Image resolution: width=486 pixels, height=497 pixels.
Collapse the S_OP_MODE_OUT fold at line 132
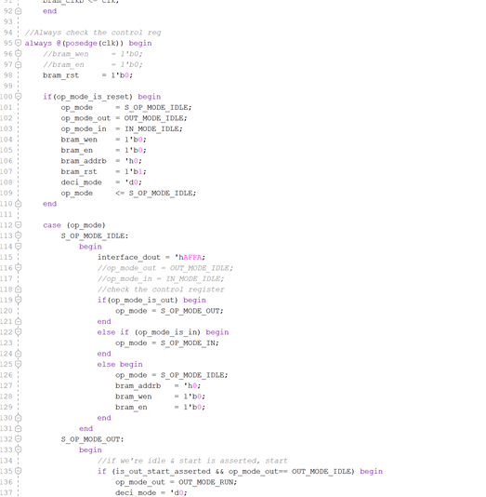19,438
